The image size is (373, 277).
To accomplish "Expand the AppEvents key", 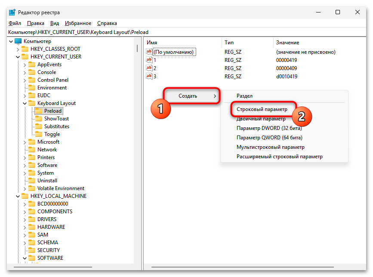I will pos(25,65).
